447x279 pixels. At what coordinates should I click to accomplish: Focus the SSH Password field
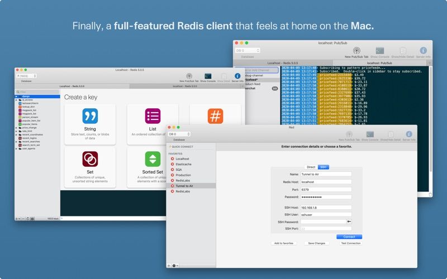point(323,222)
